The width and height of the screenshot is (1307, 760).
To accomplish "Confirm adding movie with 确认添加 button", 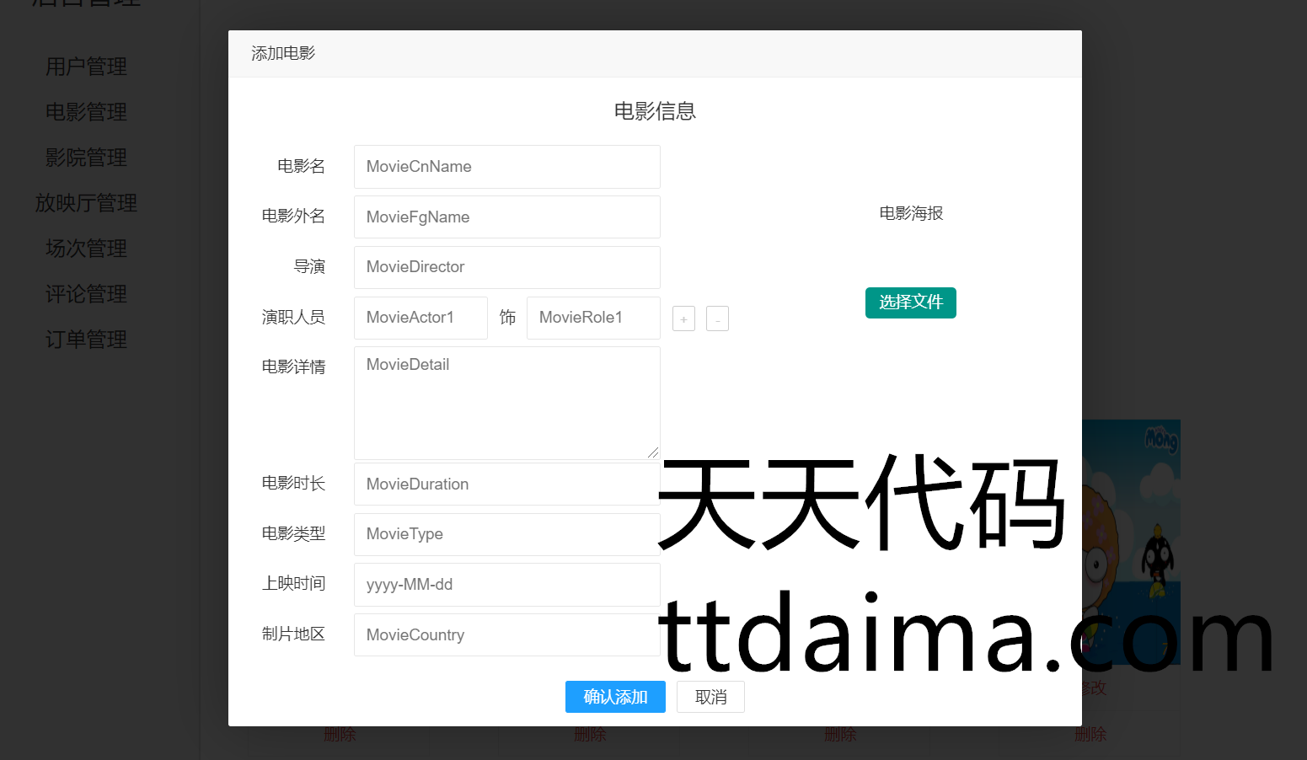I will tap(615, 697).
